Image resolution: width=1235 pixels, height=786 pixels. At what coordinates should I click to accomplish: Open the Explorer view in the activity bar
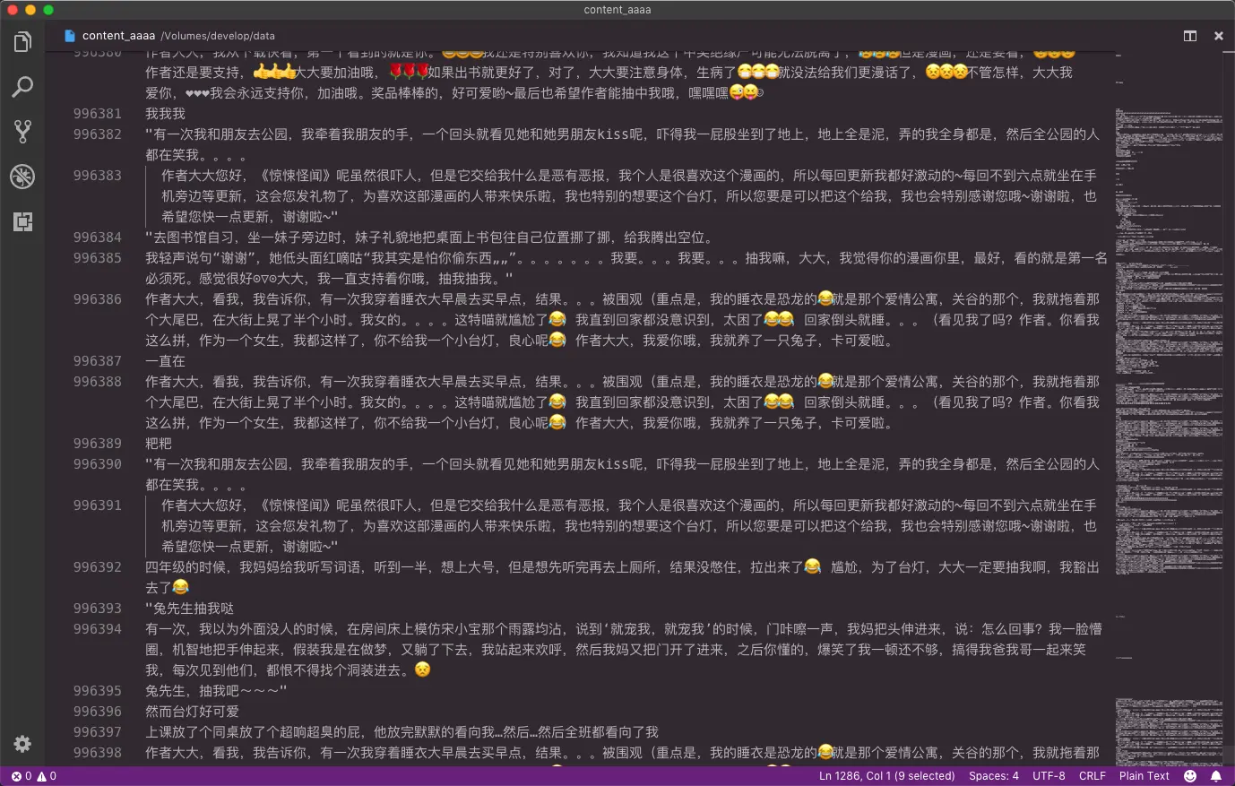tap(22, 40)
